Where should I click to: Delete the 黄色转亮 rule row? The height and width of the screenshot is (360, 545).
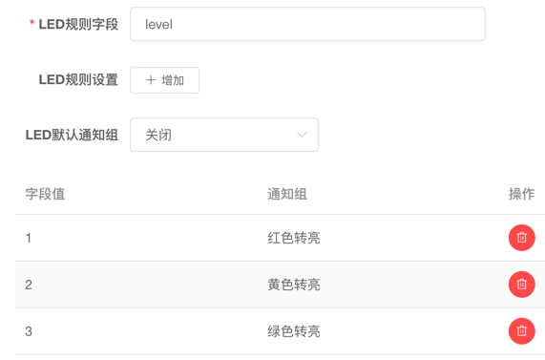click(521, 285)
